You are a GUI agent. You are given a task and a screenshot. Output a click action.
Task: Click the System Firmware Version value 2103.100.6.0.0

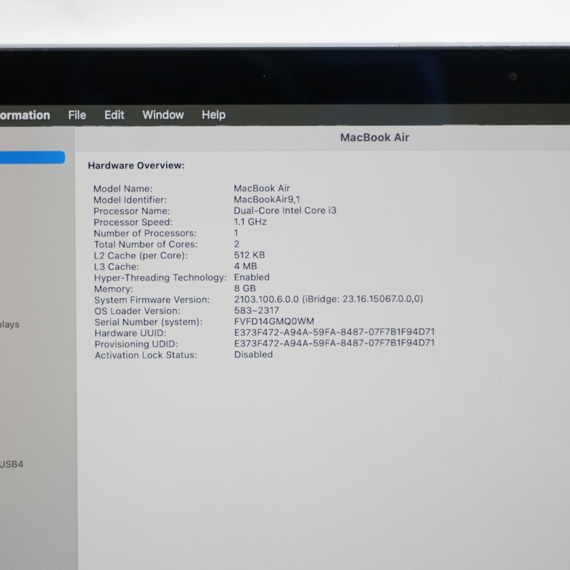pos(329,299)
